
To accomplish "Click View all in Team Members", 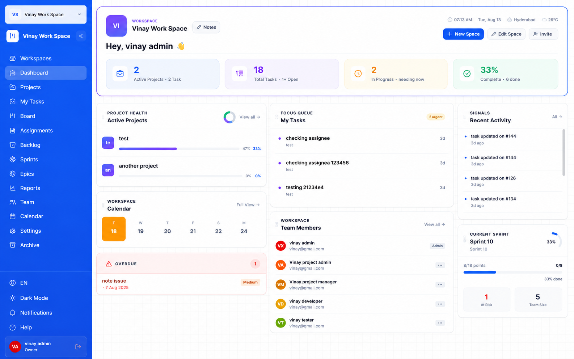I will [x=435, y=224].
